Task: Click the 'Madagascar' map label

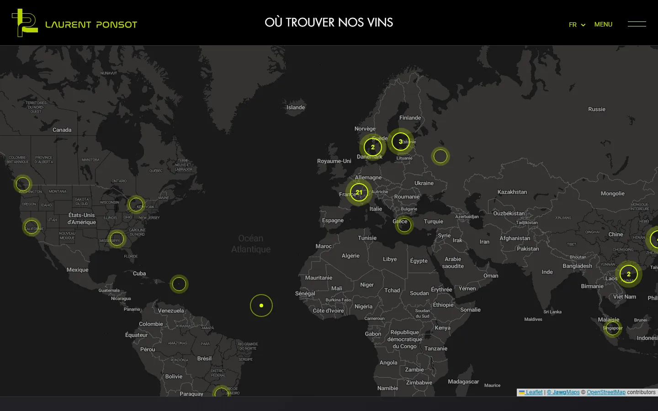Action: point(463,382)
